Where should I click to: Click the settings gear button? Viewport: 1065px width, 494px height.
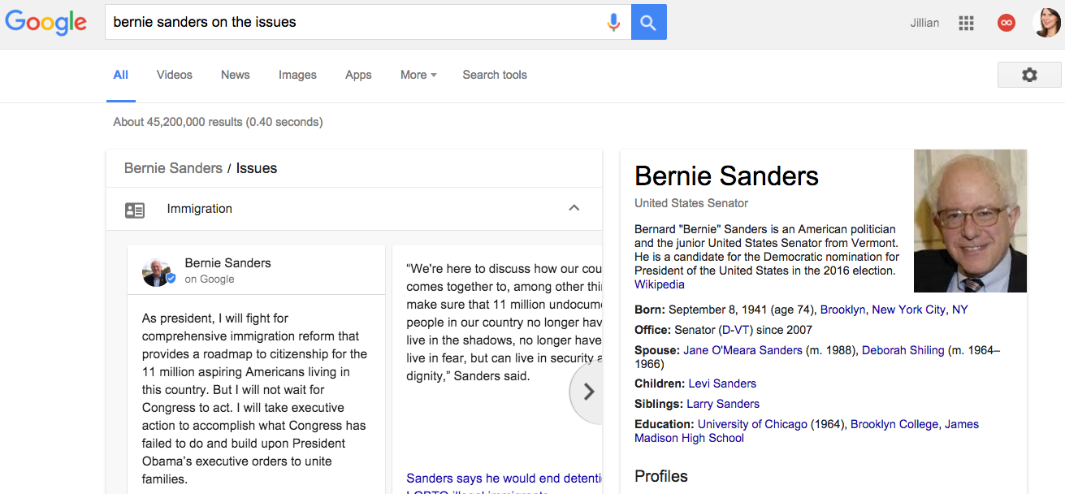click(1029, 75)
